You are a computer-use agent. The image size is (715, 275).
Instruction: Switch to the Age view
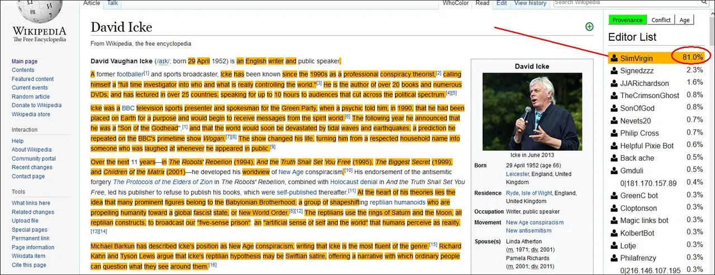click(x=684, y=20)
